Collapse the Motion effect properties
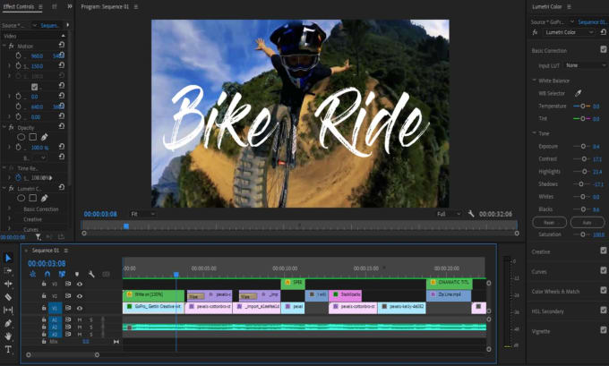The height and width of the screenshot is (366, 609). click(x=4, y=46)
